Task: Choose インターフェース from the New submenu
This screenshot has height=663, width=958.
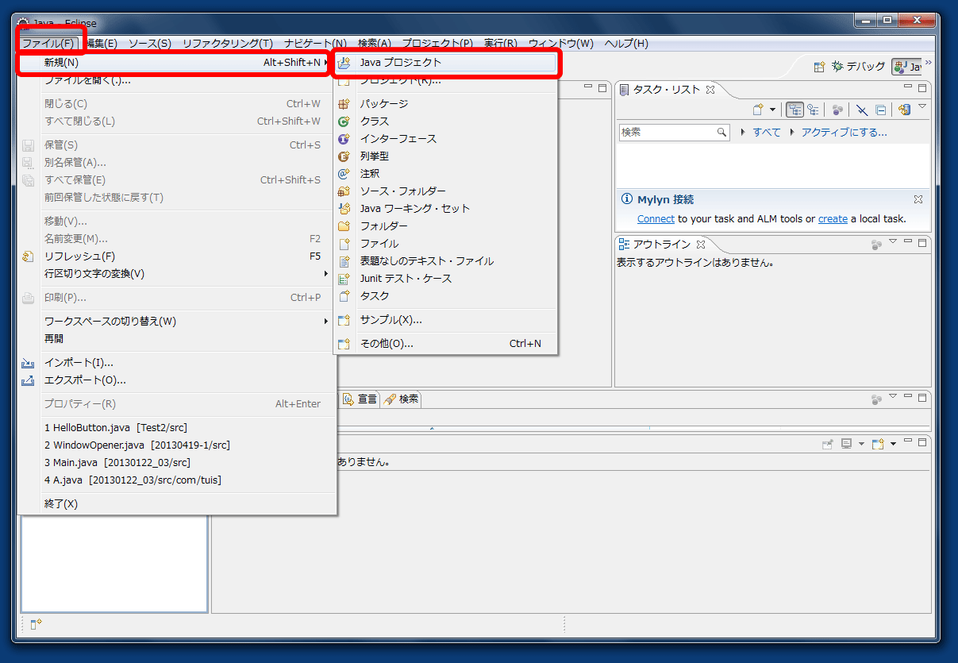Action: click(445, 139)
